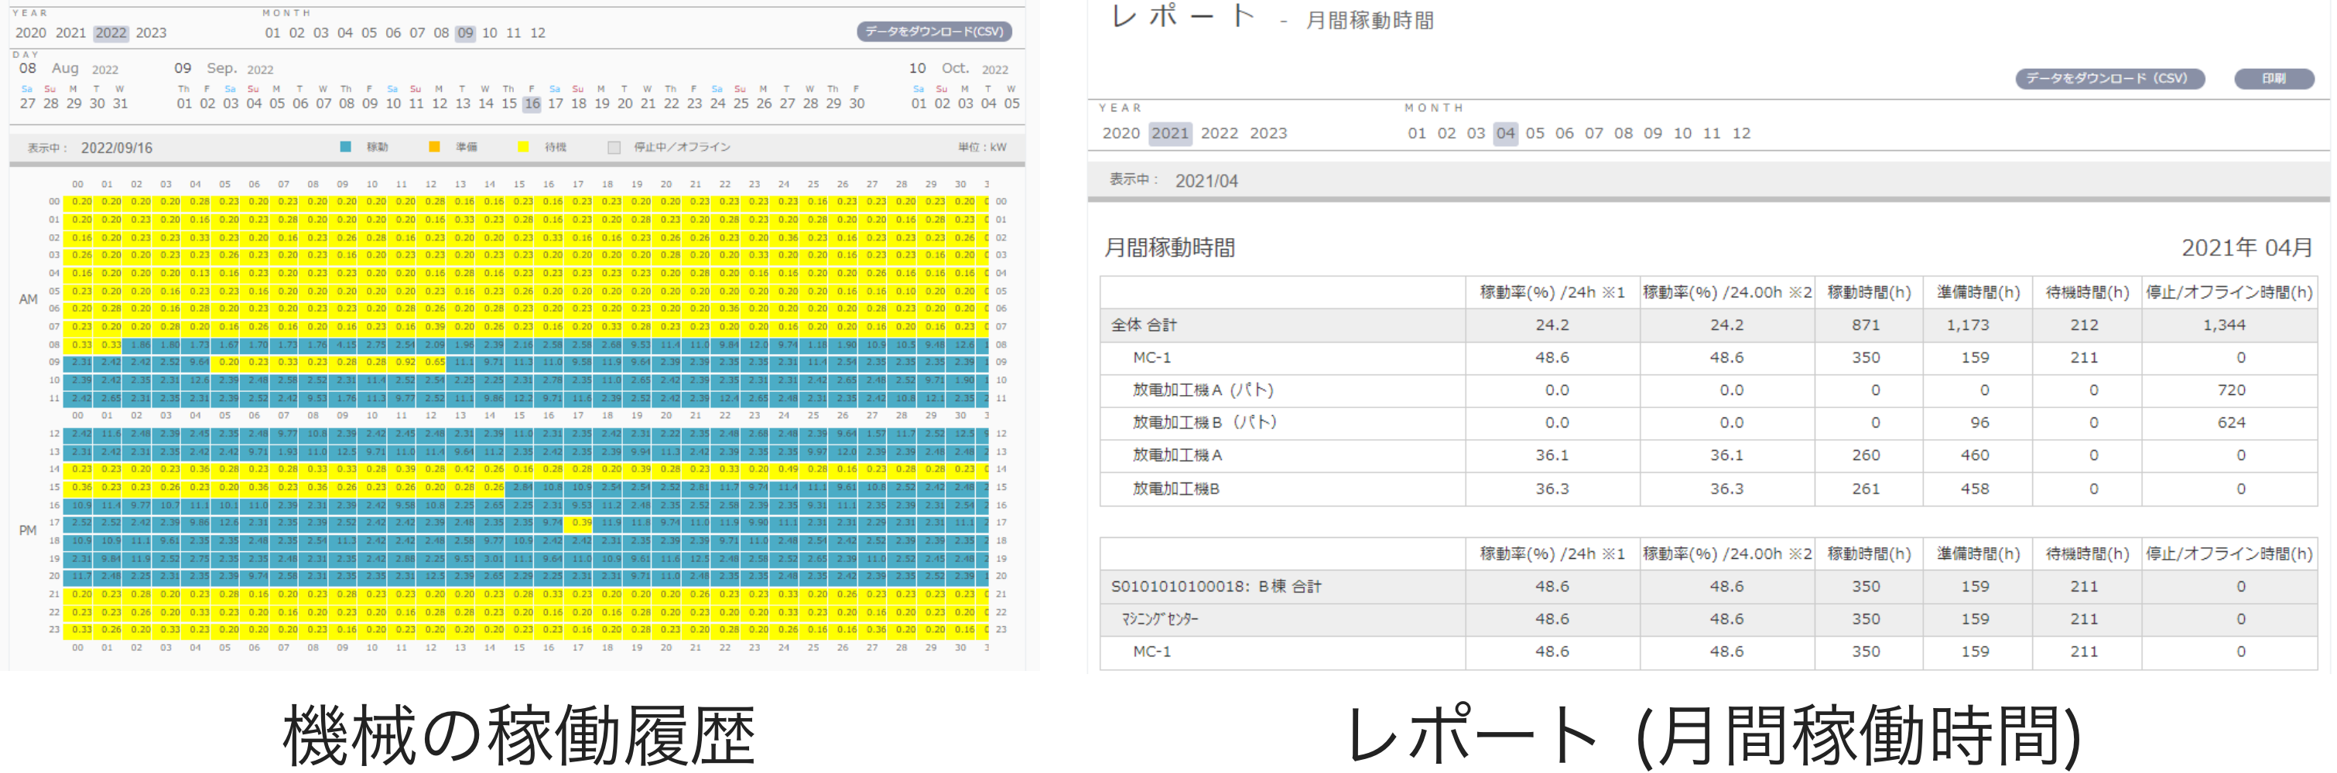Select October 01 in the day strip
The image size is (2337, 773).
pos(919,104)
